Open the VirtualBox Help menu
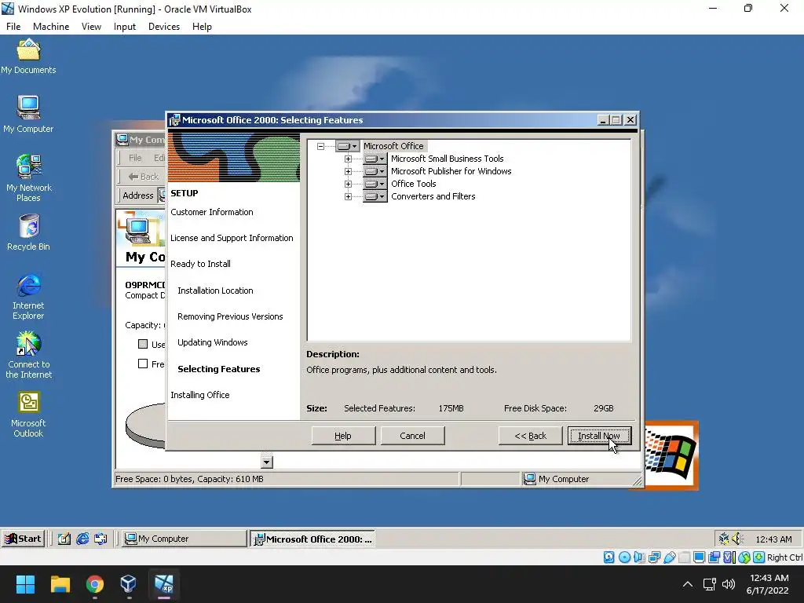The width and height of the screenshot is (804, 603). pyautogui.click(x=202, y=27)
